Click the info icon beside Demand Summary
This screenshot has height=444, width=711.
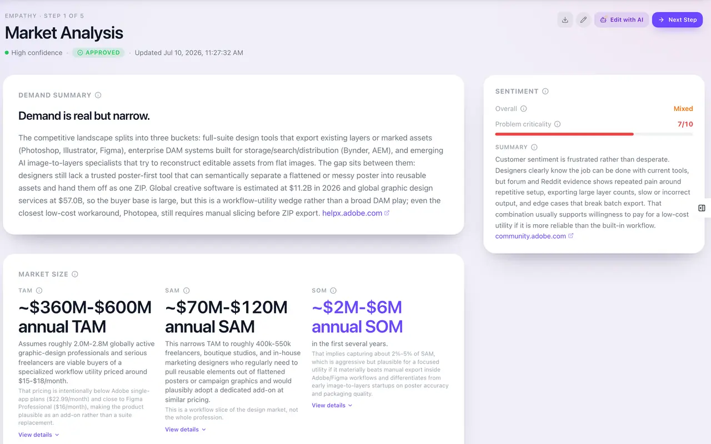98,95
